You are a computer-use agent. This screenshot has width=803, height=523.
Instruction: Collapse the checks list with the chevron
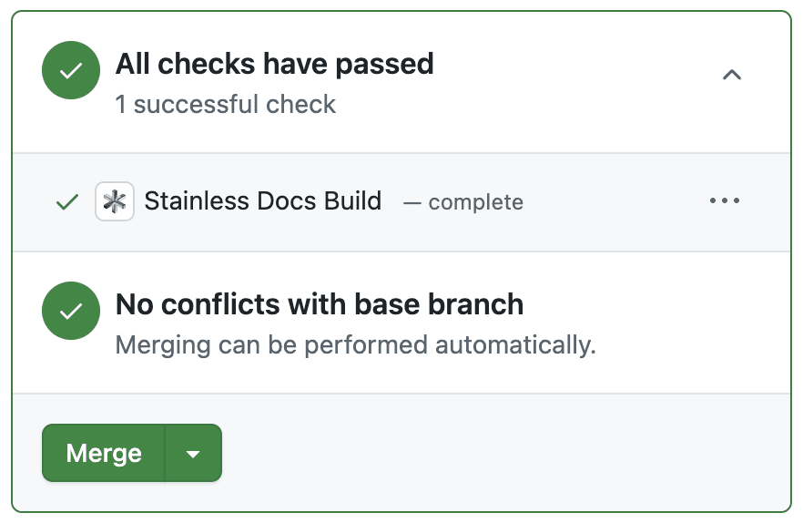732,75
